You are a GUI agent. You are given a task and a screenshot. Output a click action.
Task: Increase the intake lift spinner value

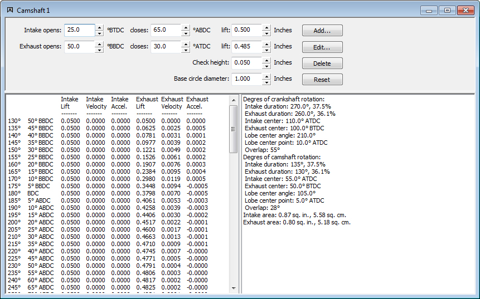tap(266, 27)
